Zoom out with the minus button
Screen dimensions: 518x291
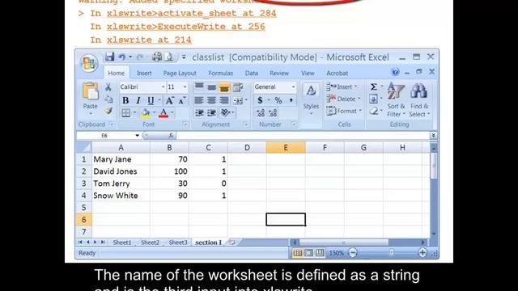tap(353, 253)
